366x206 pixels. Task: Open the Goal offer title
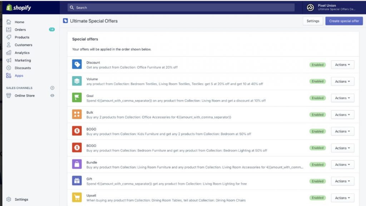point(90,96)
